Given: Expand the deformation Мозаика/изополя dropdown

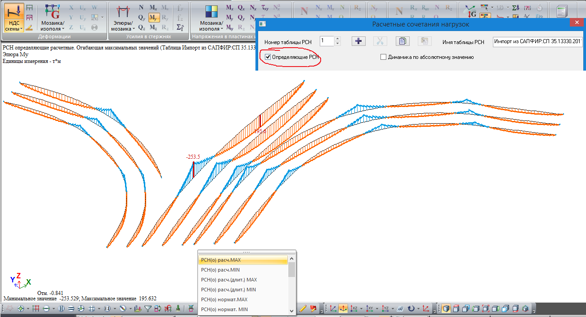Looking at the screenshot, I should 52,26.
